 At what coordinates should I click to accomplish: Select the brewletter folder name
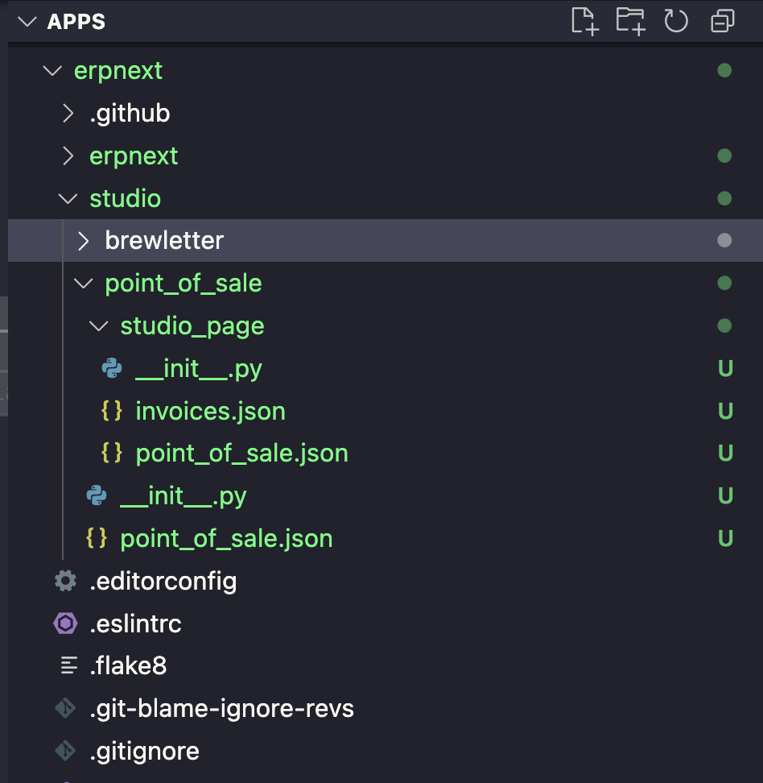pos(164,241)
